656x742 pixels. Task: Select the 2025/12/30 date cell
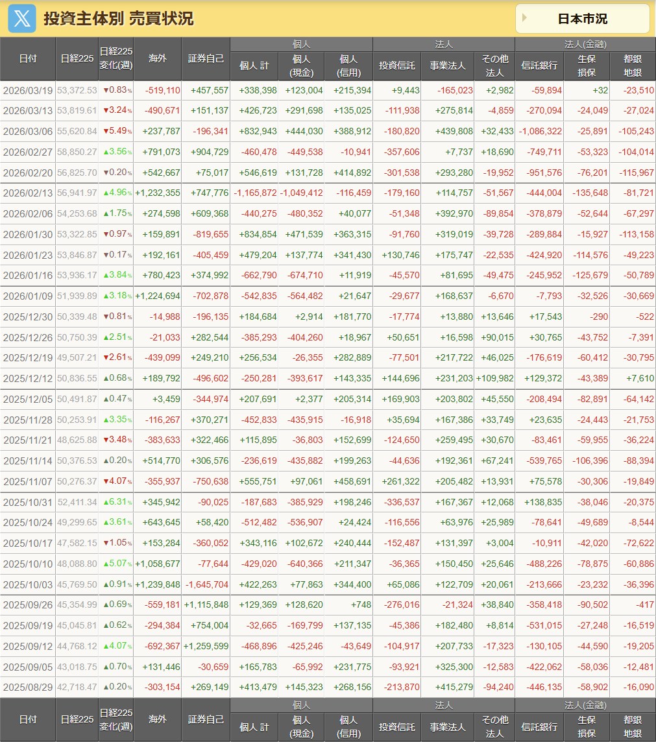click(28, 317)
